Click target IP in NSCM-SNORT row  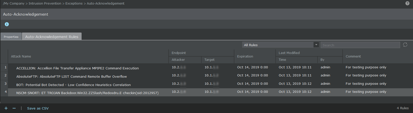click(212, 92)
